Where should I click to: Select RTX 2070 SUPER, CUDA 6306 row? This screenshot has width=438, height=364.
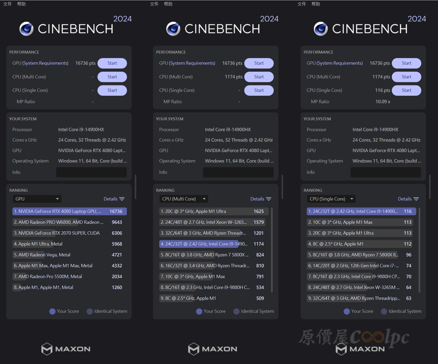pos(70,233)
